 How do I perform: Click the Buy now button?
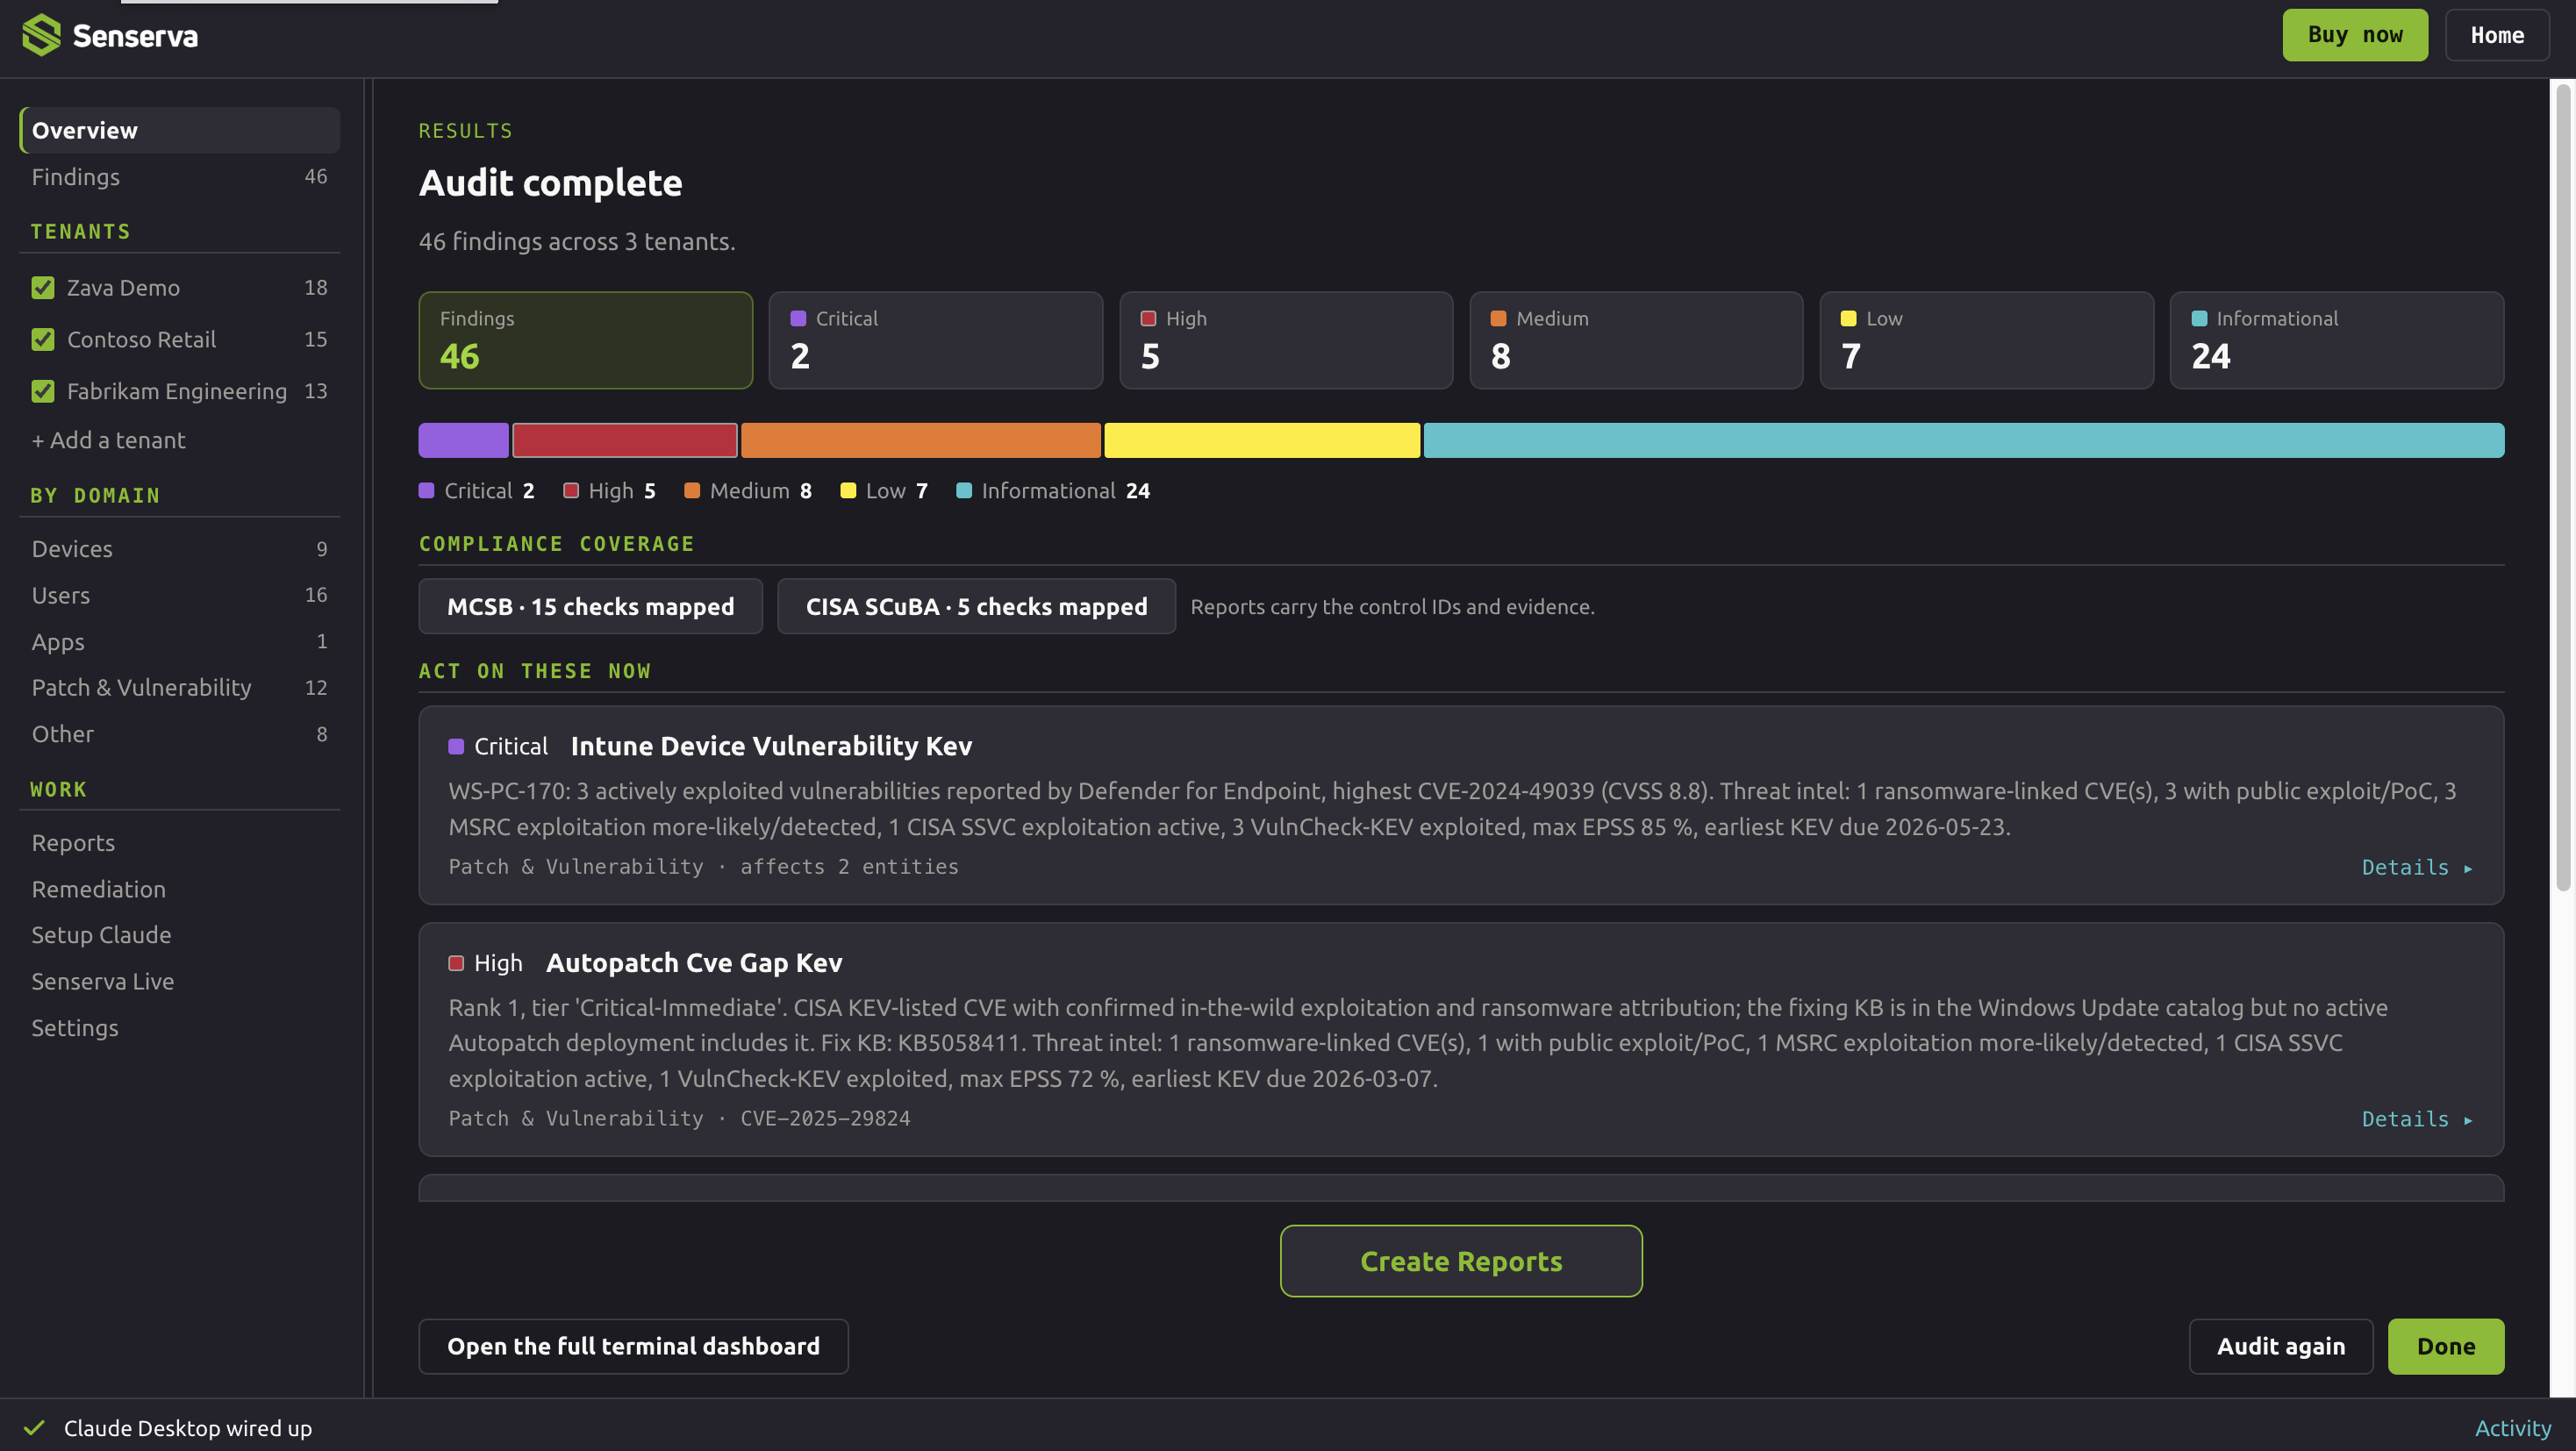point(2355,35)
